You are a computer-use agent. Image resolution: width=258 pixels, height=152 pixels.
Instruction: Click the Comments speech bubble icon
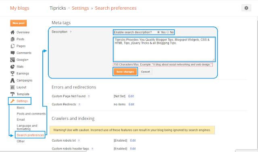(x=12, y=53)
